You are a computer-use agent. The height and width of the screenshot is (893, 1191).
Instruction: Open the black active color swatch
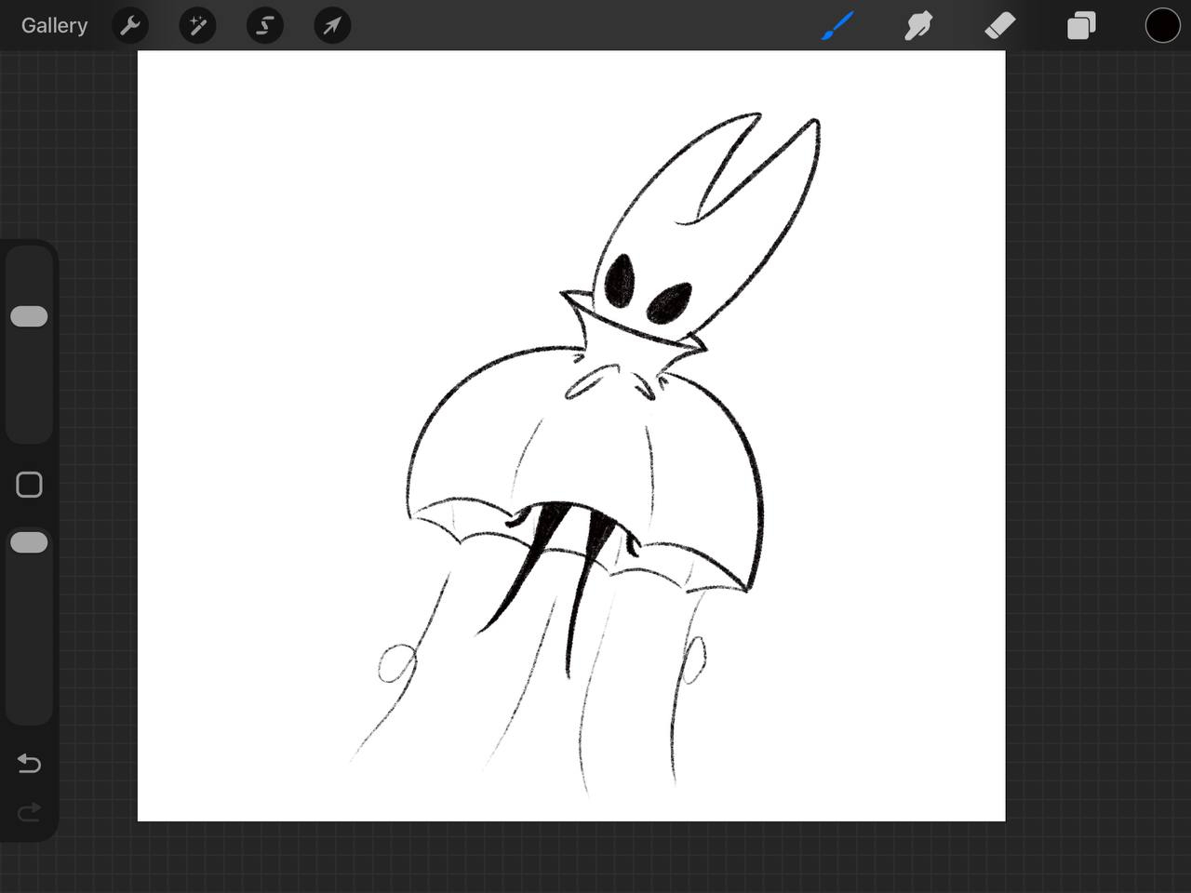point(1162,25)
